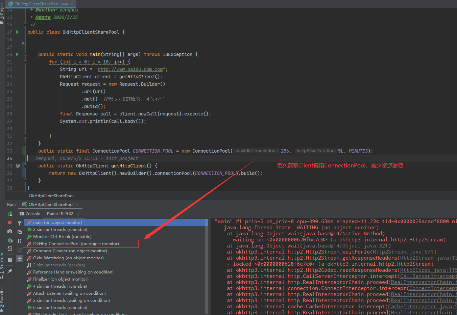Open CallServerInterceptor stack trace link
Image resolution: width=457 pixels, height=315 pixels.
[428, 276]
